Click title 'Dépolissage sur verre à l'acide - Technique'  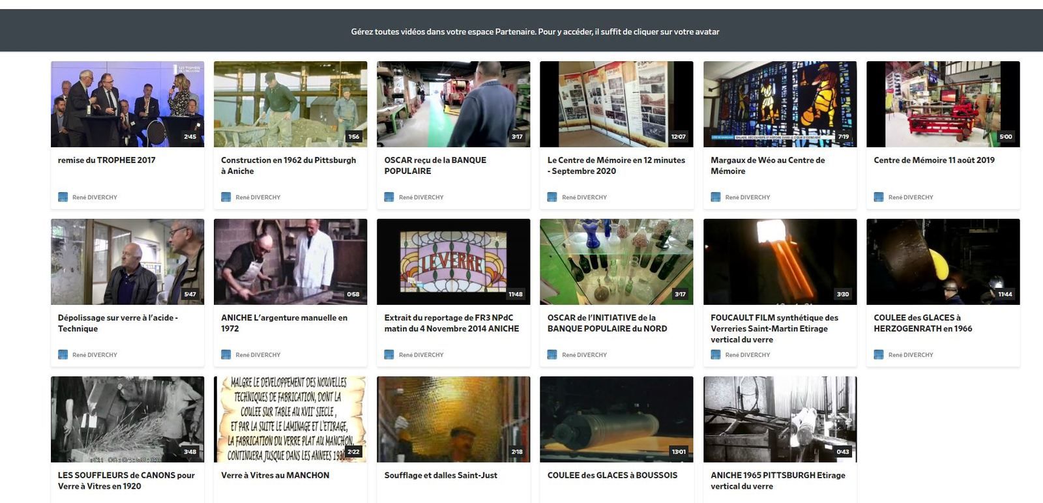[x=118, y=323]
